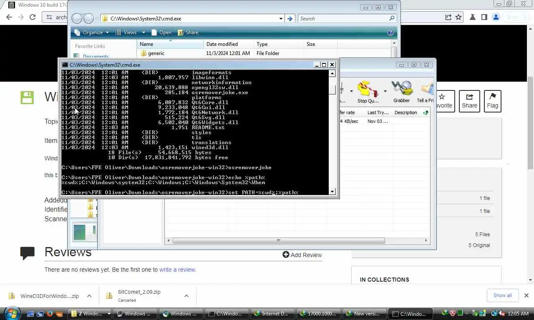Click cmd.exe title bar system icon

coord(64,65)
